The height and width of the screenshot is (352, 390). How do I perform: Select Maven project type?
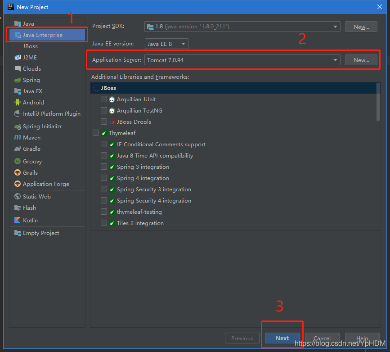47,137
